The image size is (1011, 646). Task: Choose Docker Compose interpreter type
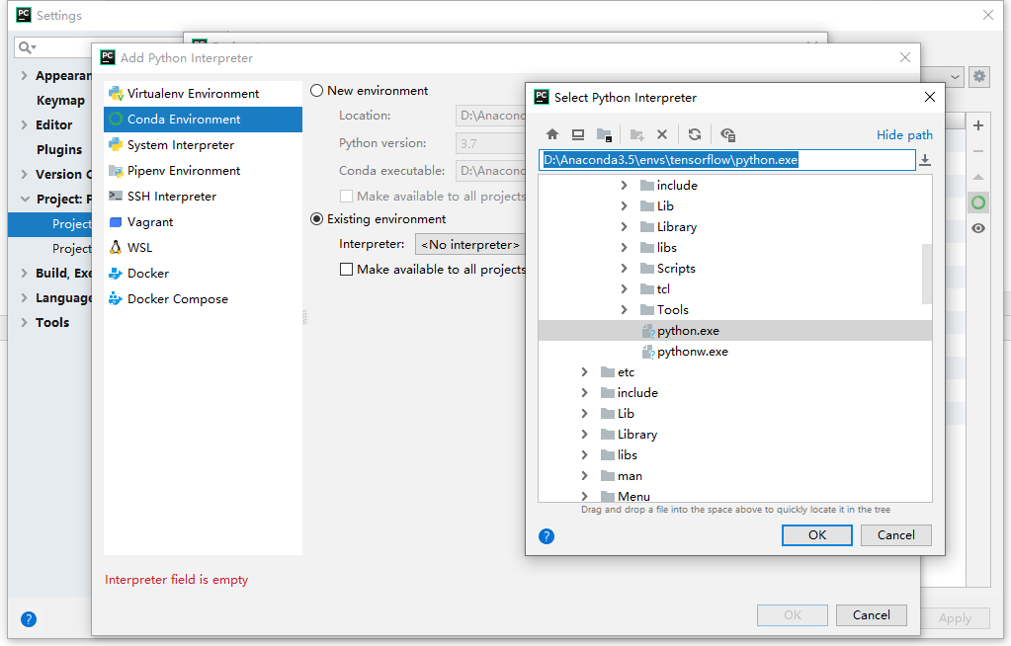click(x=204, y=299)
